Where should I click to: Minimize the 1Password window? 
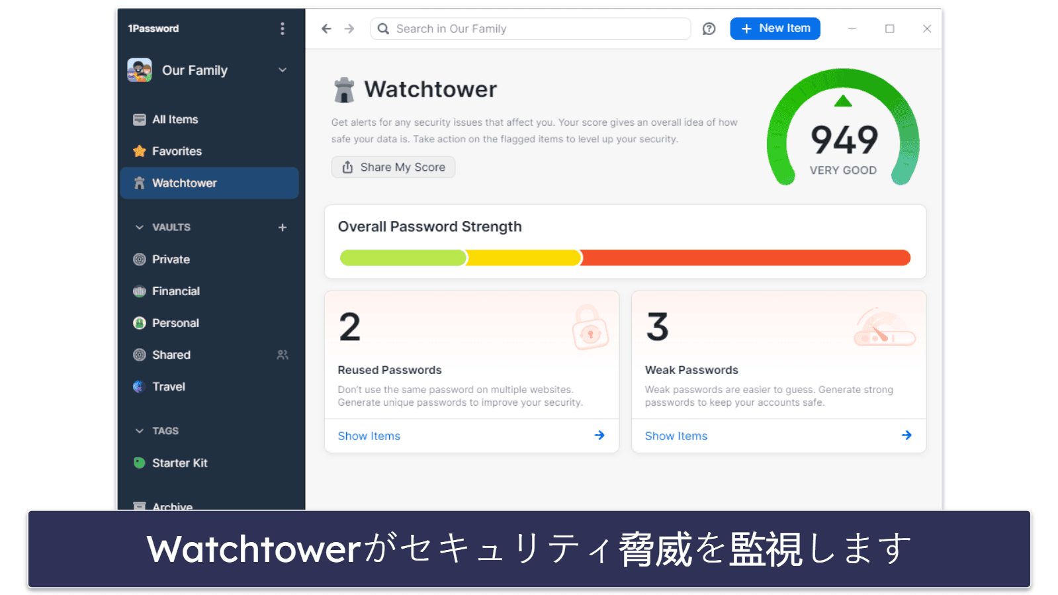[852, 28]
